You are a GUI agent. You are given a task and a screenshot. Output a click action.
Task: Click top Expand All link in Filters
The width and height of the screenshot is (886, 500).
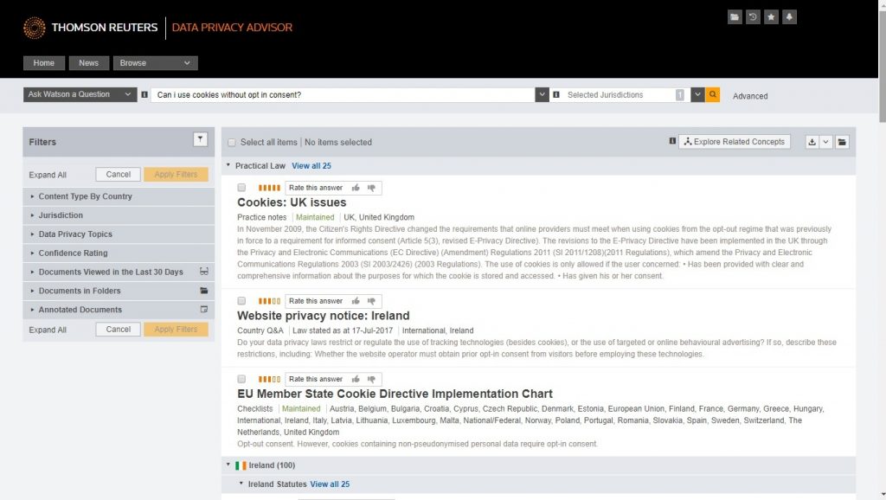coord(48,175)
